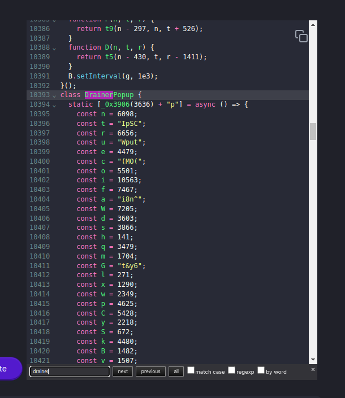
Task: Click t9 call on line 10386
Action: 109,29
